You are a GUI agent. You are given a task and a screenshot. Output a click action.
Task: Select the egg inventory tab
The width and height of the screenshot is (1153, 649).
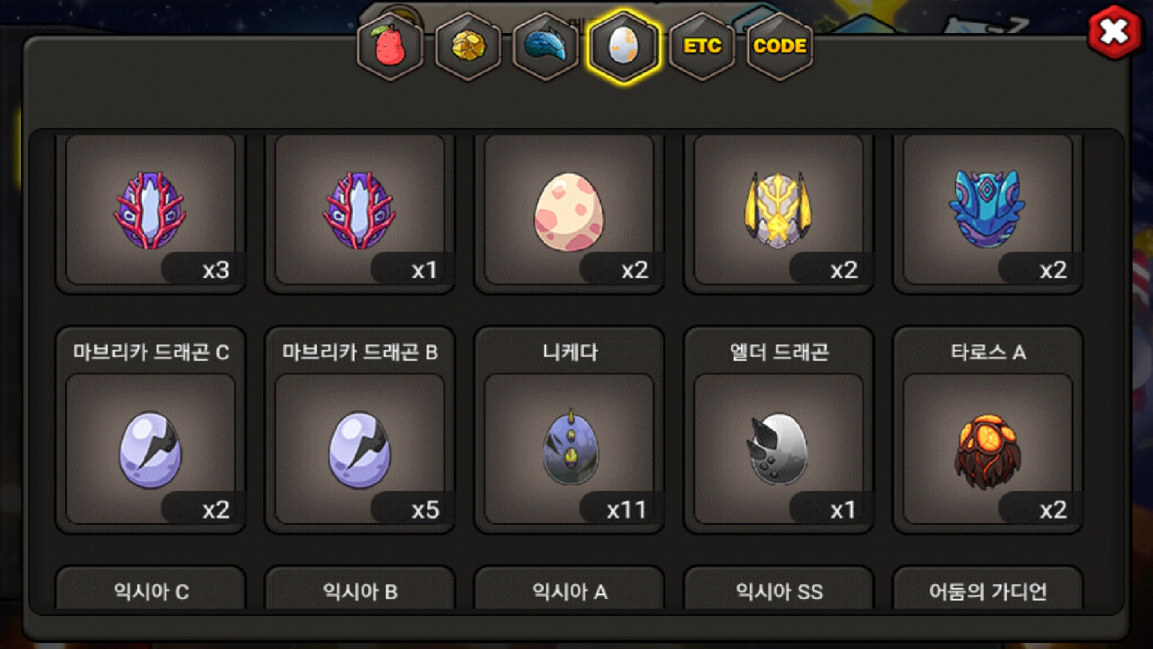[x=624, y=46]
